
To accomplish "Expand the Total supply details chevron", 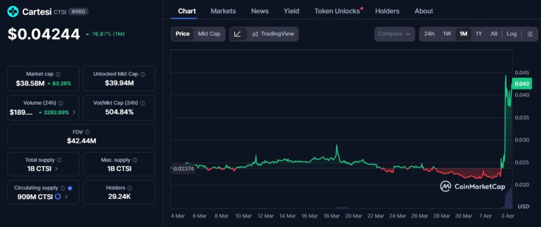I will click(57, 169).
